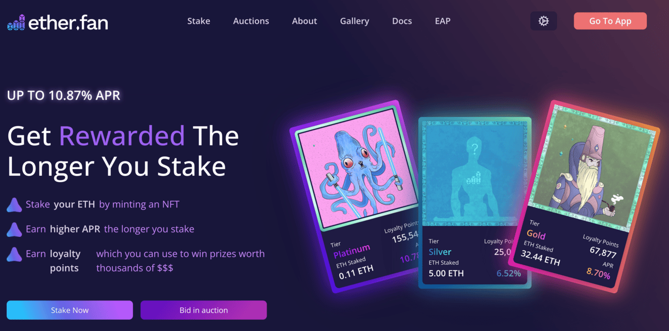Image resolution: width=669 pixels, height=331 pixels.
Task: Click the triangle icon beside Earn higher APR
Action: [x=14, y=229]
